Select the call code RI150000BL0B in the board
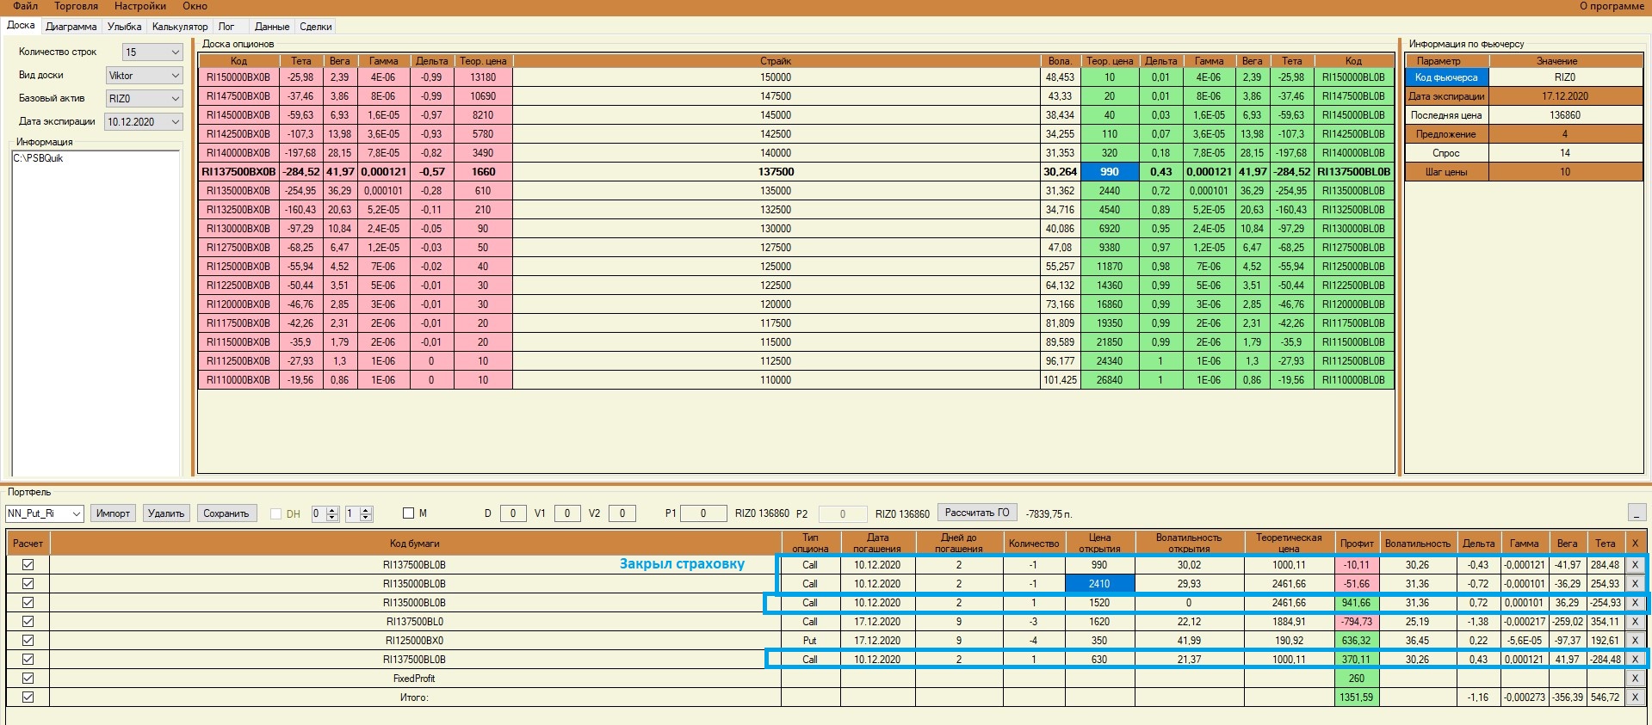The image size is (1652, 725). pos(1353,77)
